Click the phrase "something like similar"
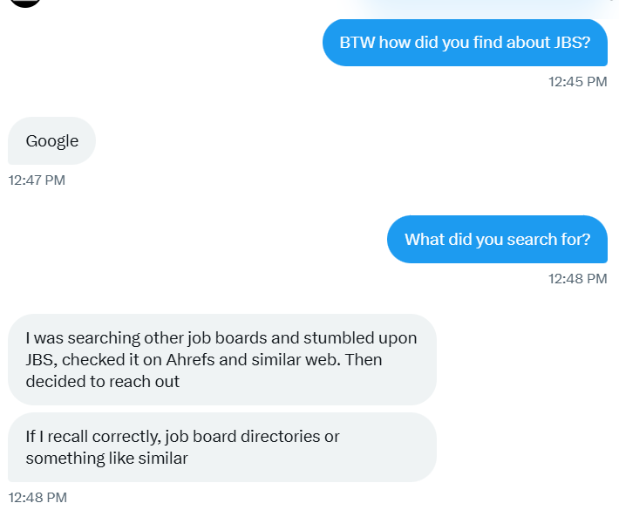Image resolution: width=619 pixels, height=510 pixels. pos(106,458)
